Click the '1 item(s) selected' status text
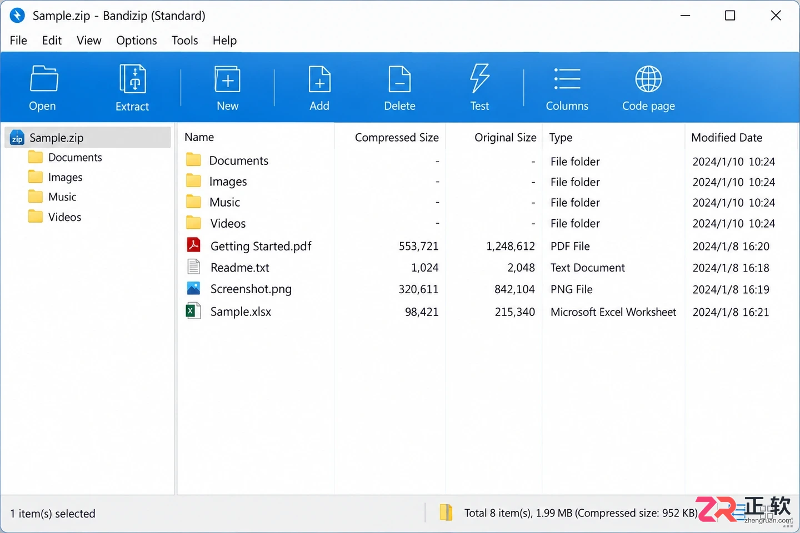Viewport: 800px width, 533px height. [53, 514]
